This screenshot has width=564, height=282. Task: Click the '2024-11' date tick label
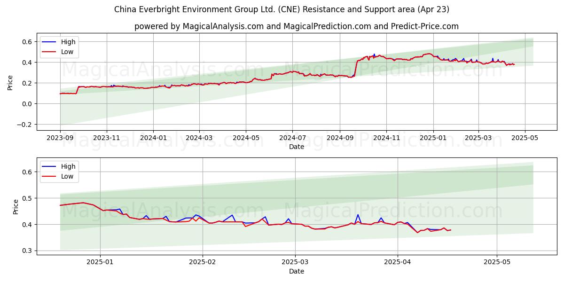coord(386,139)
